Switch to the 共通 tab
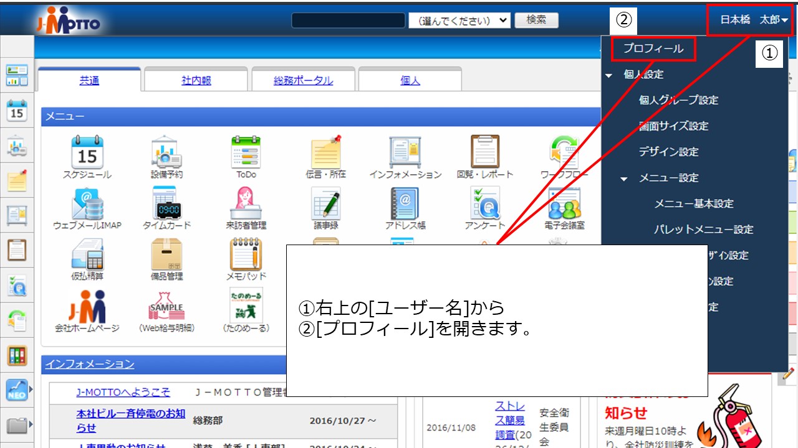The width and height of the screenshot is (798, 448). point(89,80)
